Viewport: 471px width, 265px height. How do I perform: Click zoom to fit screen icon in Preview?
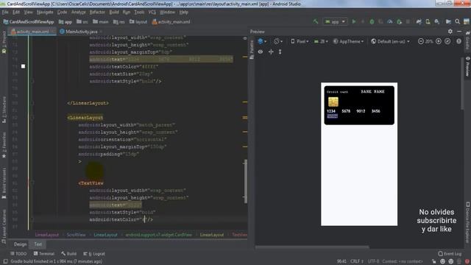(447, 41)
